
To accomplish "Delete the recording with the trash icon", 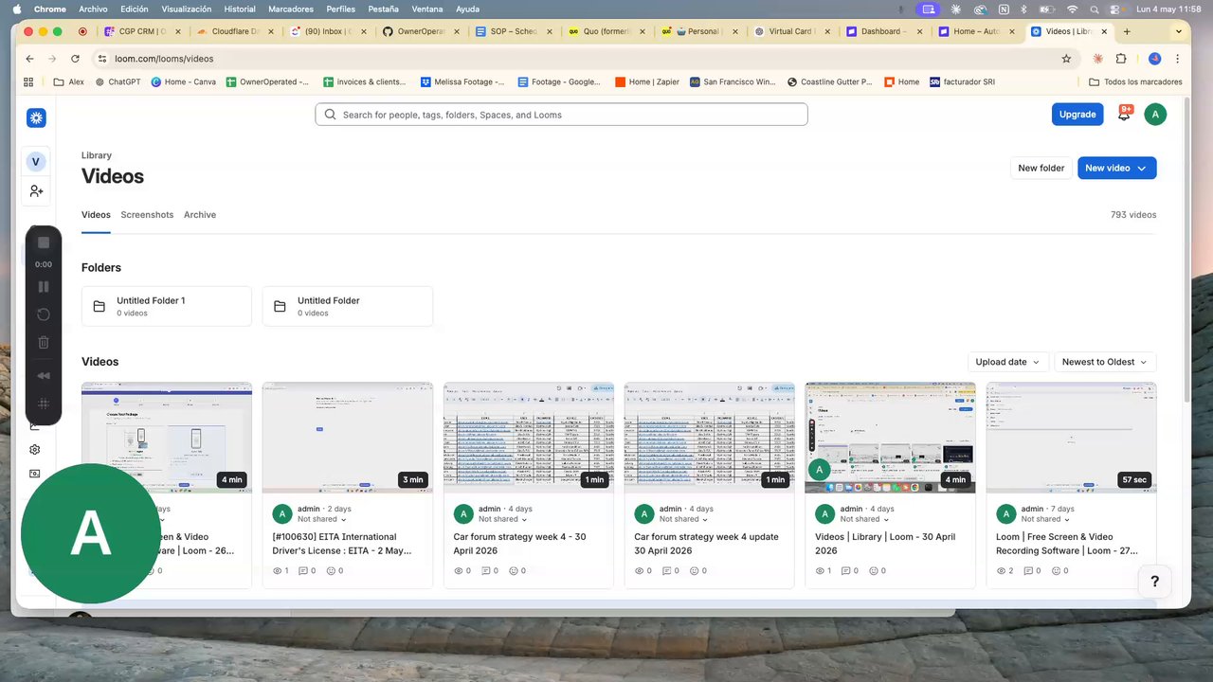I will coord(44,342).
